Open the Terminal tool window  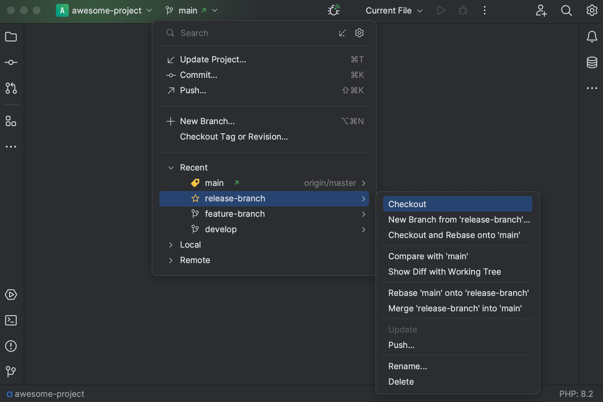point(11,320)
